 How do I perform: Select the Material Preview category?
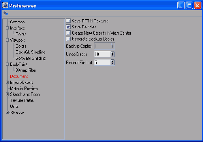(x=24, y=88)
